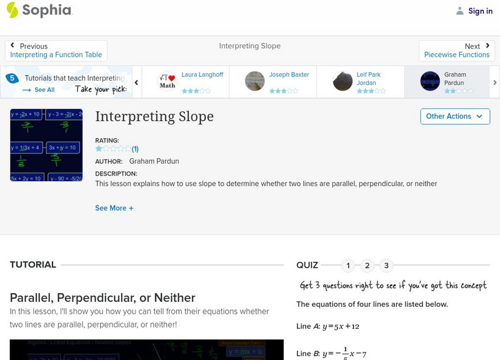Image resolution: width=500 pixels, height=360 pixels.
Task: Click the left carousel arrow
Action: [136, 82]
